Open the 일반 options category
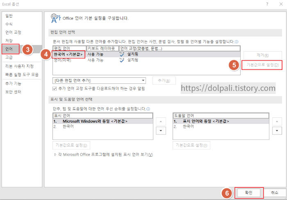 pos(9,16)
